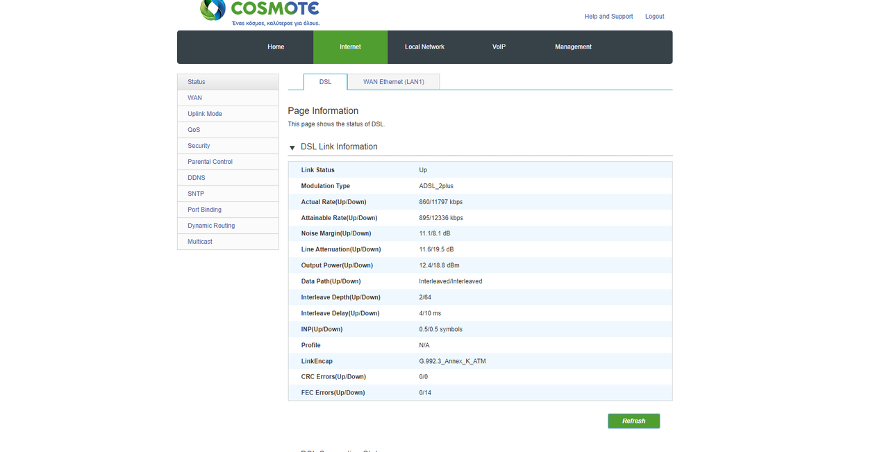Screen dimensions: 889x452
Task: Click the Modulation Type value 'ADSL_2plus'
Action: click(x=436, y=186)
